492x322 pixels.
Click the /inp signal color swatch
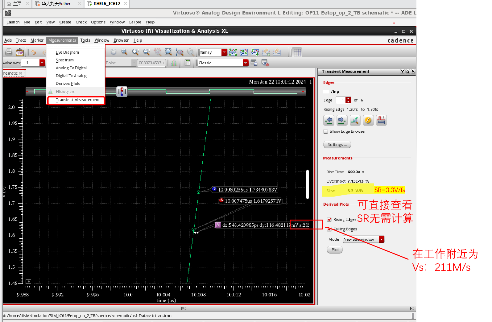pos(326,92)
